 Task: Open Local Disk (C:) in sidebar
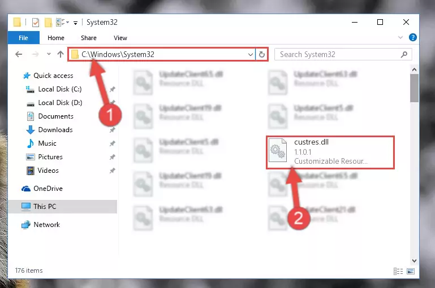click(59, 89)
